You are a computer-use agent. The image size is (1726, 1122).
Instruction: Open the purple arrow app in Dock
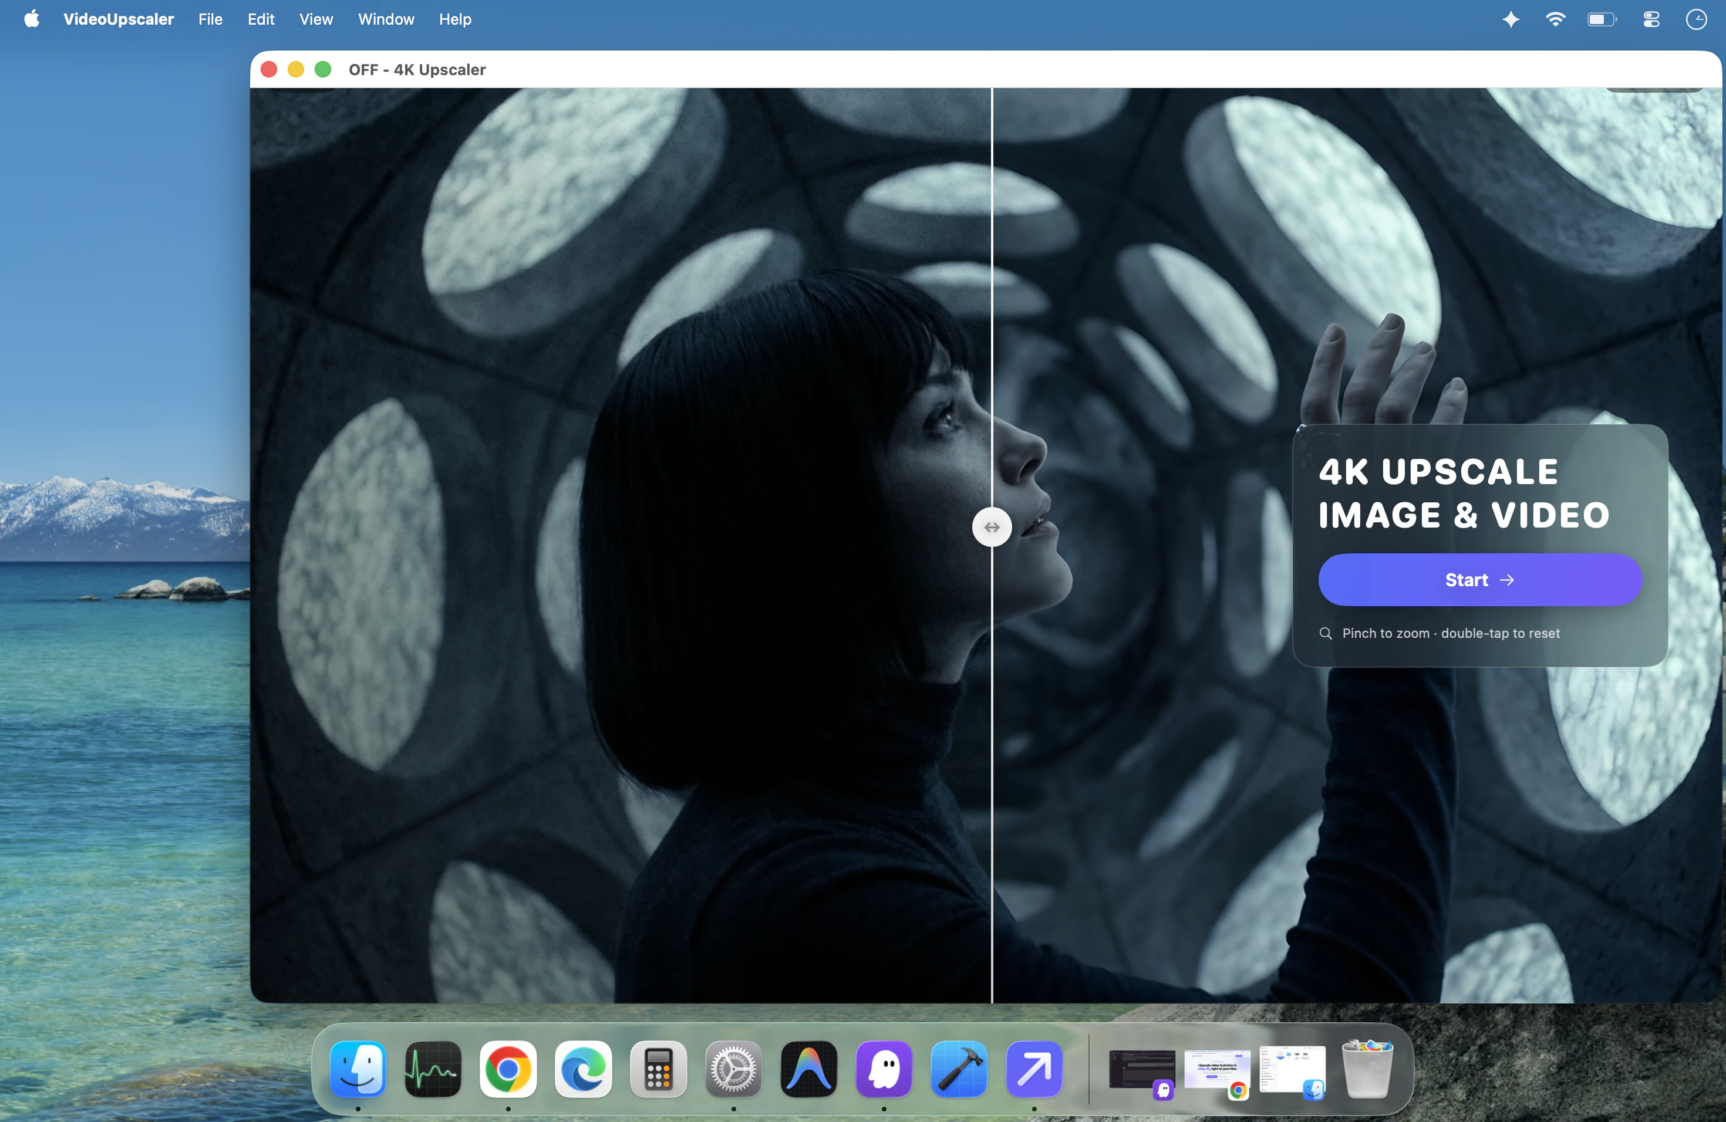point(1034,1069)
